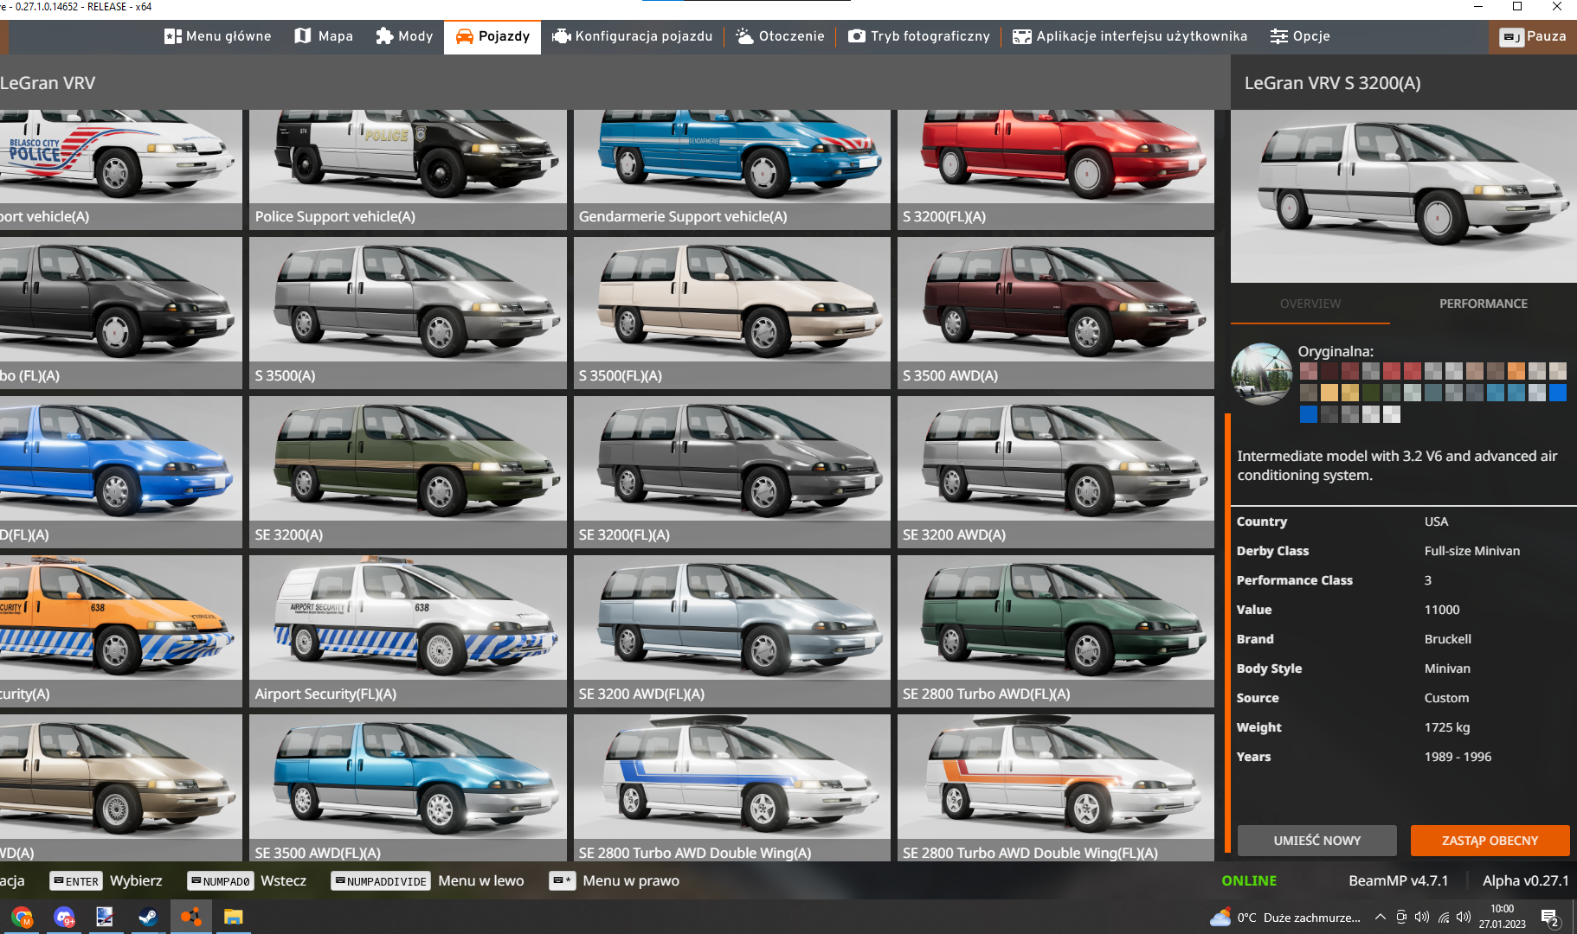Click the BeamMP v4.7.1 version text
The height and width of the screenshot is (934, 1577).
pyautogui.click(x=1398, y=880)
